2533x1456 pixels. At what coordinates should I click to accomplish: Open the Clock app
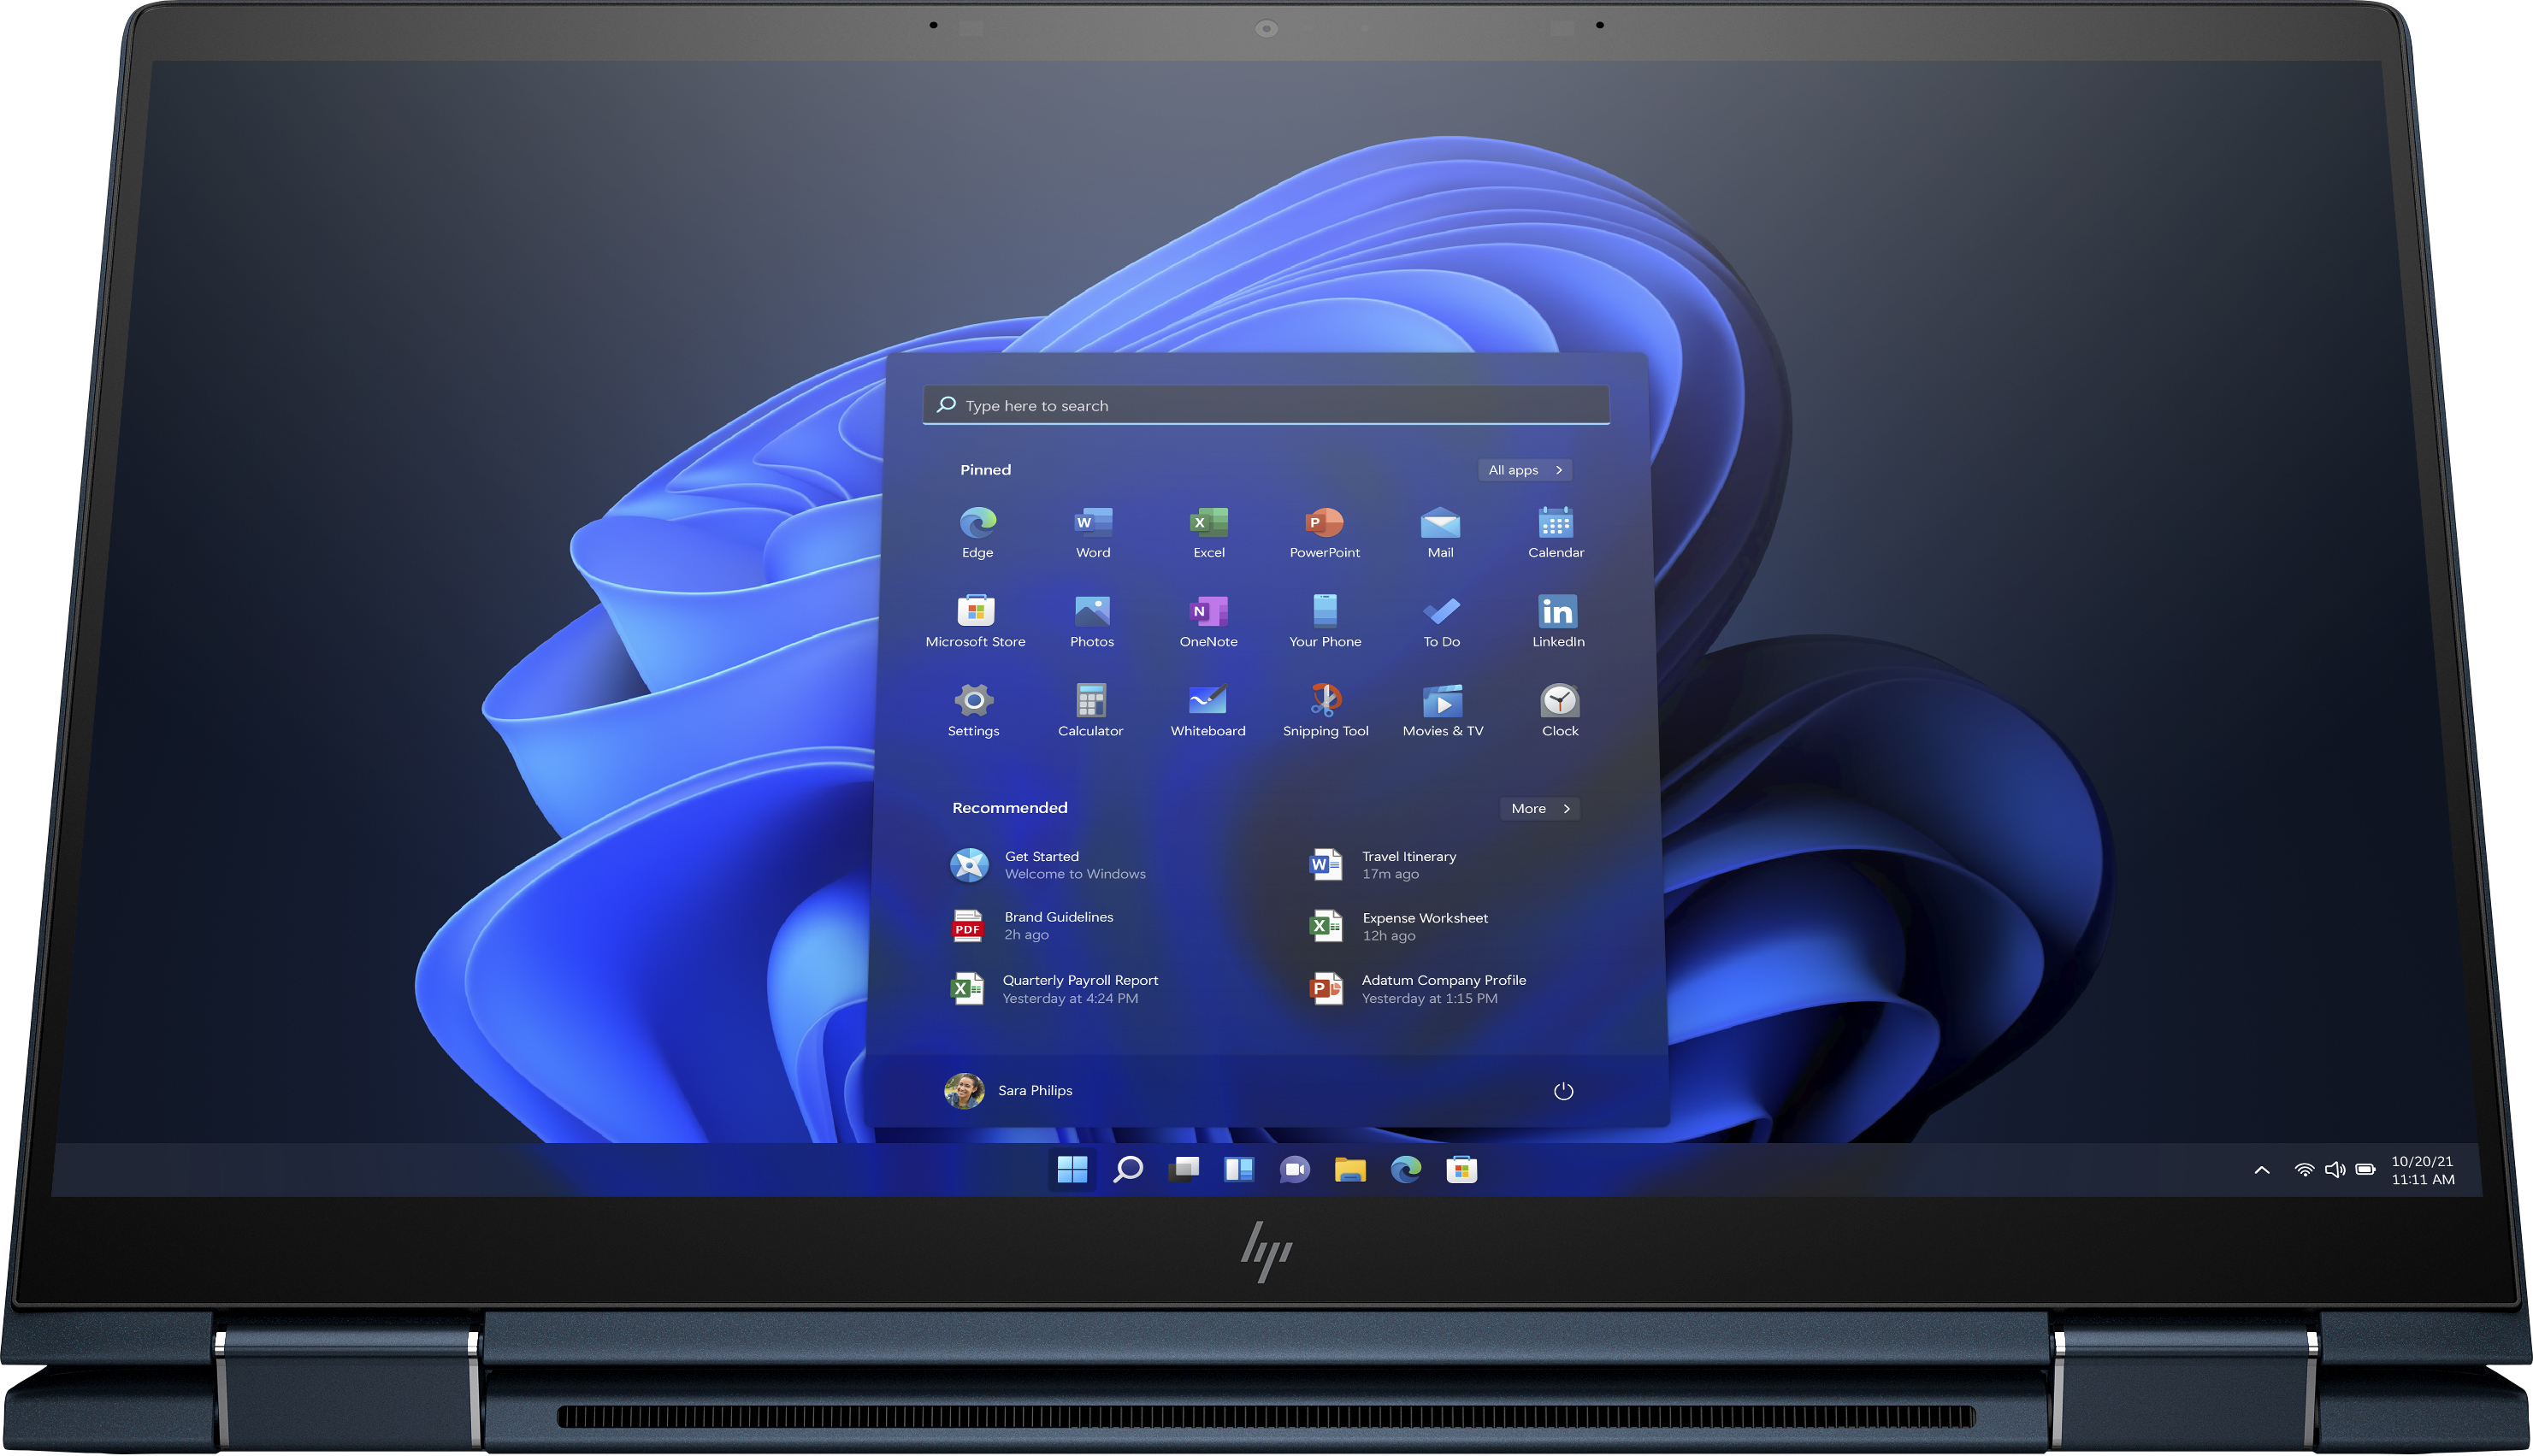tap(1559, 710)
